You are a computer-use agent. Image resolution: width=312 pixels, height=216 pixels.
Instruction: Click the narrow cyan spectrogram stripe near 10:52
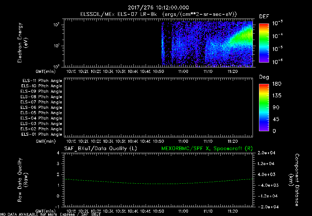click(162, 44)
